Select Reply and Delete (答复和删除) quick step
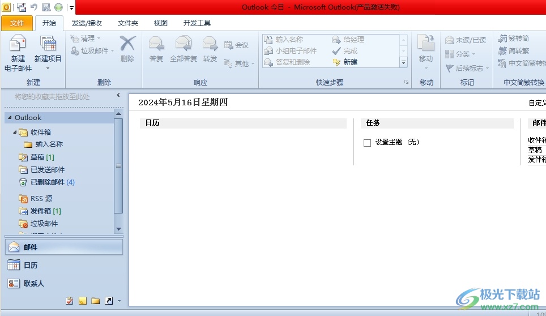This screenshot has height=316, width=546. pos(287,62)
